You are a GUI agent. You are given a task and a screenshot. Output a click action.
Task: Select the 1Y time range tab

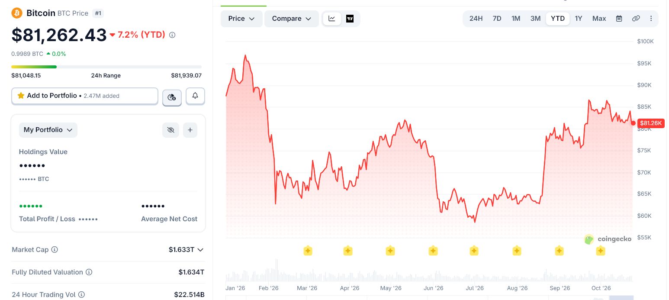click(x=579, y=19)
